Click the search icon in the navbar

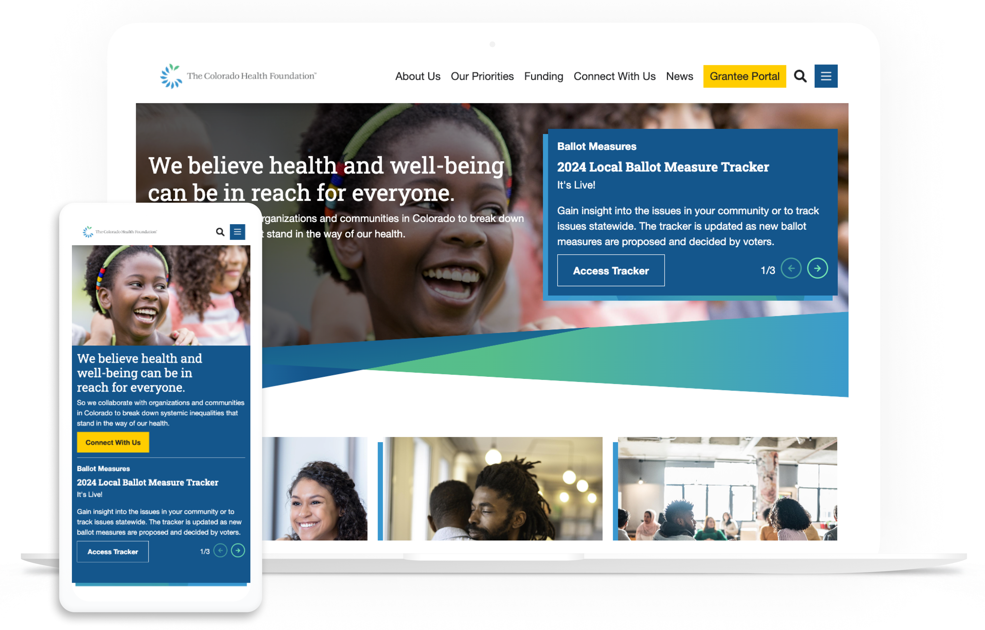pyautogui.click(x=800, y=76)
